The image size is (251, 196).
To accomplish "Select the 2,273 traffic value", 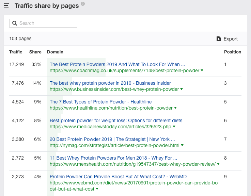I will [18, 177].
